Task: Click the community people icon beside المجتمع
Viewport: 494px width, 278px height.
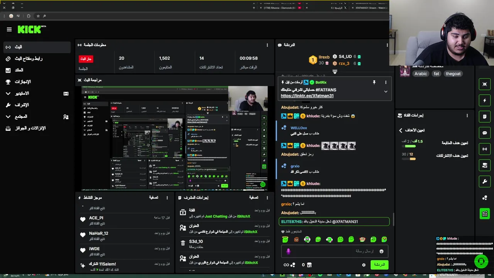Action: [66, 117]
